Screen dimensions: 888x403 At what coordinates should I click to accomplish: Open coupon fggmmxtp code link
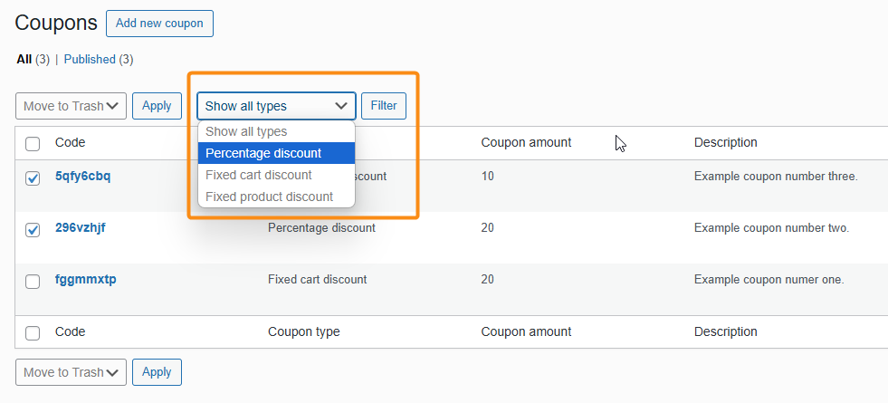(85, 279)
